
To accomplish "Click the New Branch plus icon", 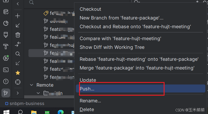I will 18,16.
